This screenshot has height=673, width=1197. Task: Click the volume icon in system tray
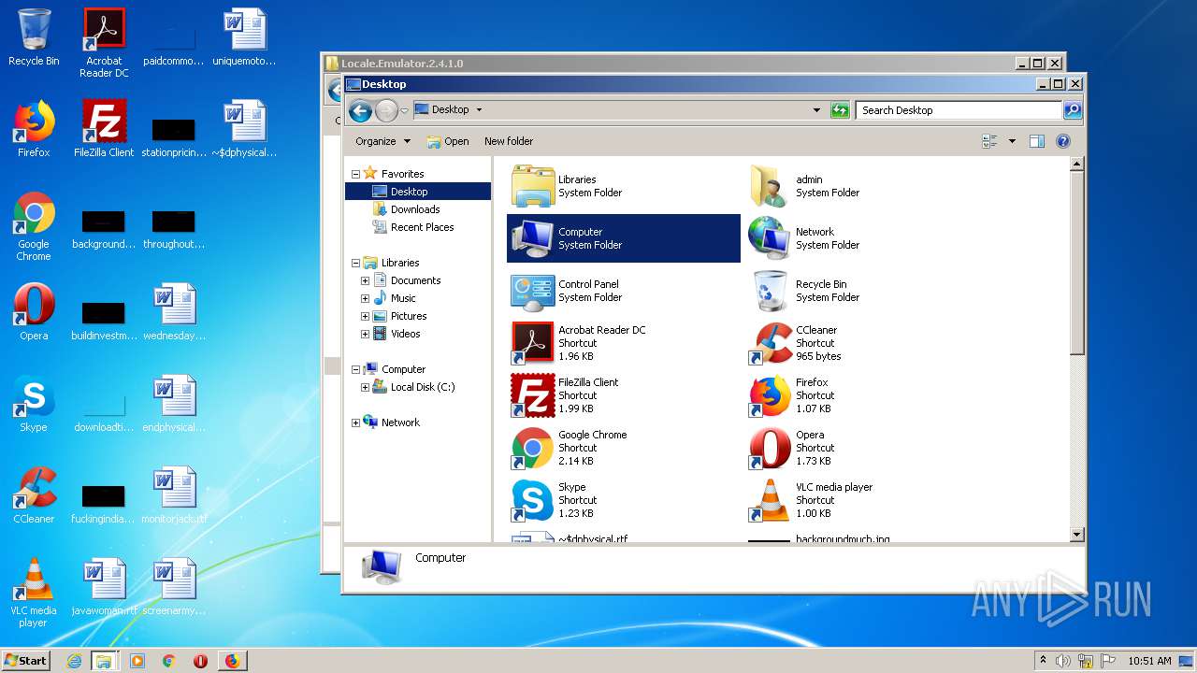1063,661
